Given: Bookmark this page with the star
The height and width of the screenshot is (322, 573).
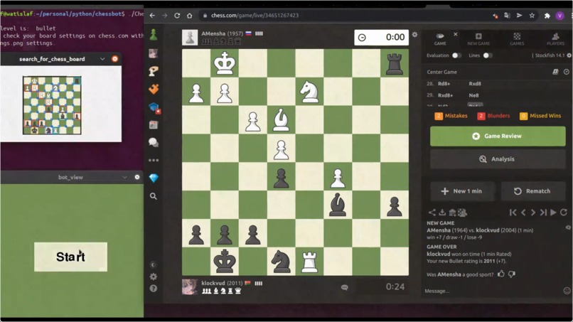Looking at the screenshot, I should tap(532, 16).
